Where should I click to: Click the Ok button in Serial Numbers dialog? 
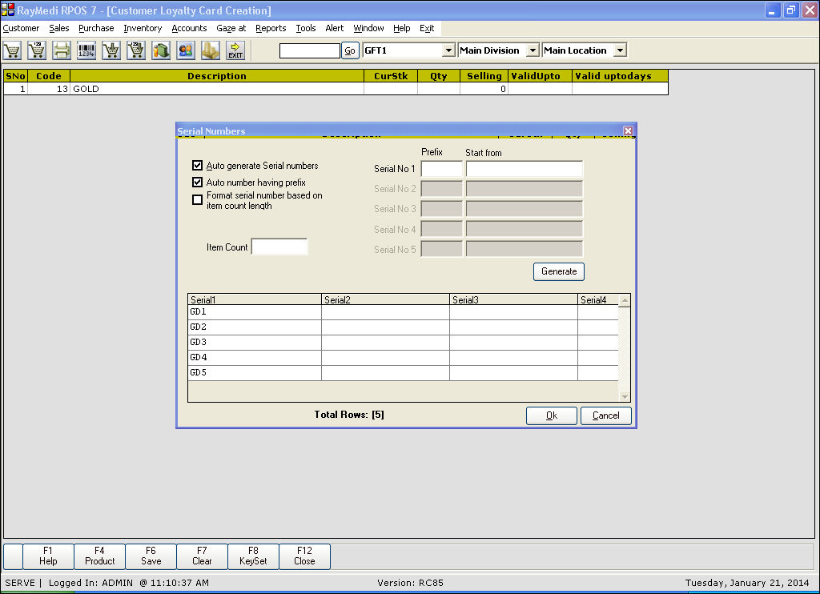551,415
